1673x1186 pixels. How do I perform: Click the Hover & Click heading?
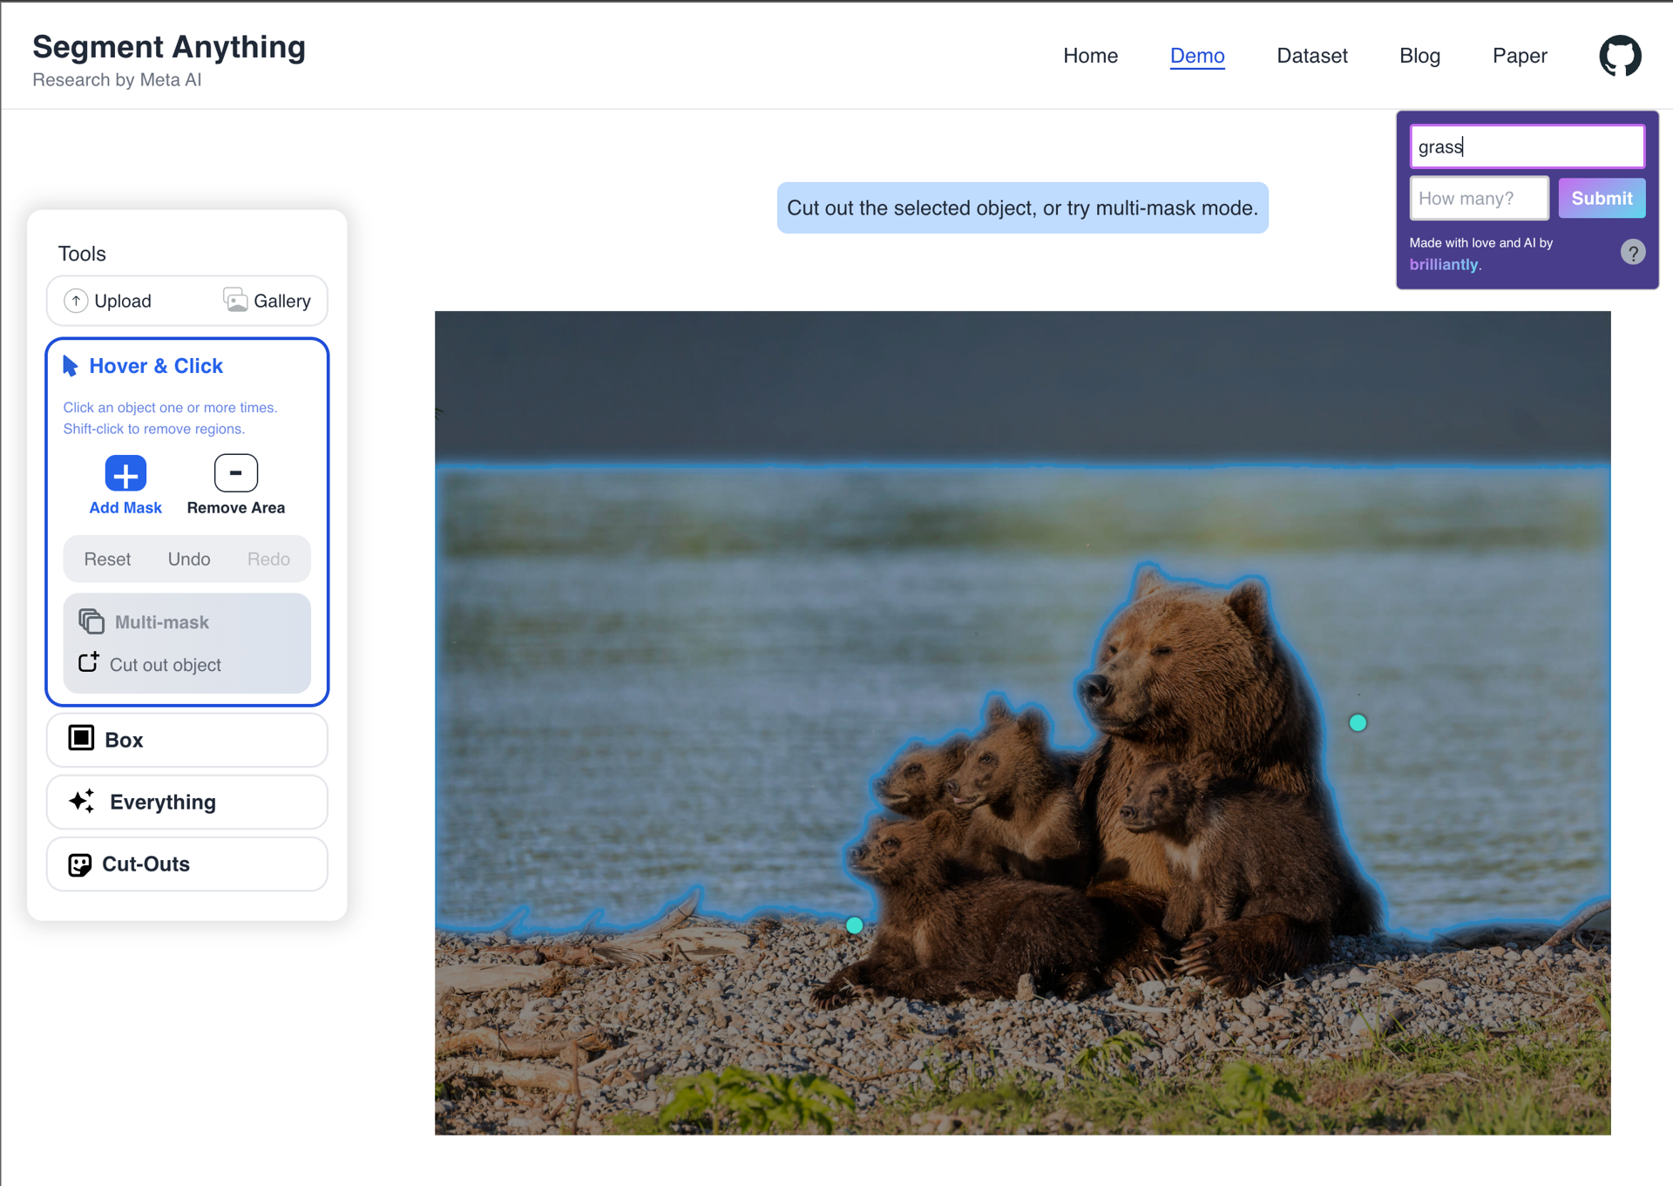point(156,366)
